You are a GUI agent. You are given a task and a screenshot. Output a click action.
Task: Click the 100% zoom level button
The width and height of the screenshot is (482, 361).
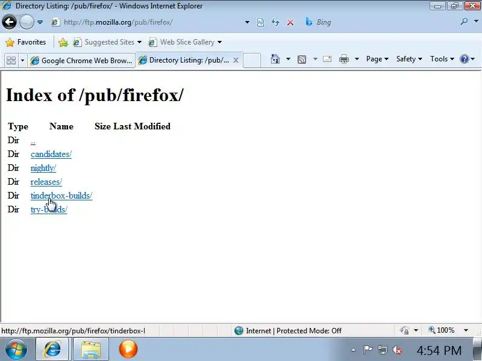[x=442, y=330]
